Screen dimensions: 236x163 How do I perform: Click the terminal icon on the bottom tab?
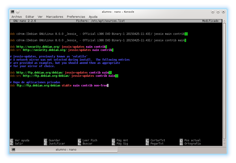pos(13,150)
